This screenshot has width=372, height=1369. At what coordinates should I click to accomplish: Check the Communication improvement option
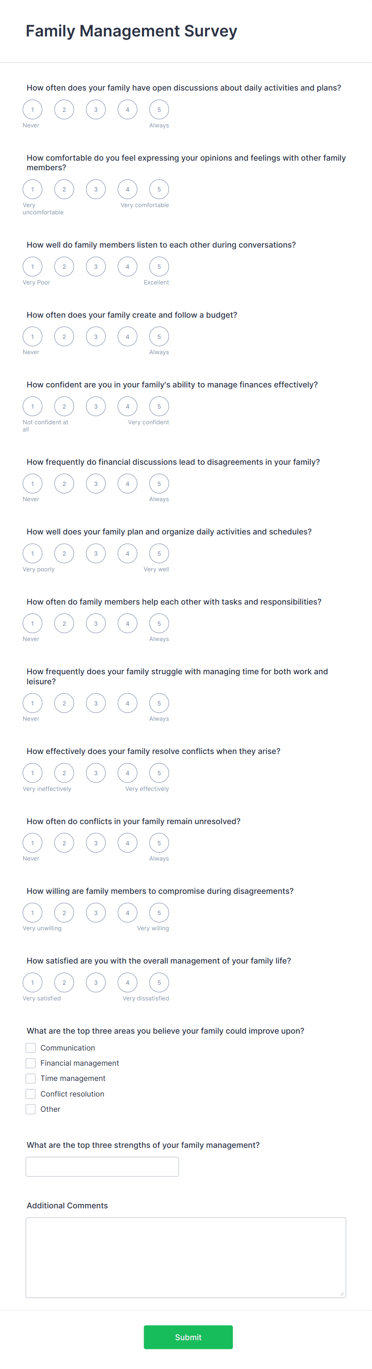click(x=31, y=1047)
